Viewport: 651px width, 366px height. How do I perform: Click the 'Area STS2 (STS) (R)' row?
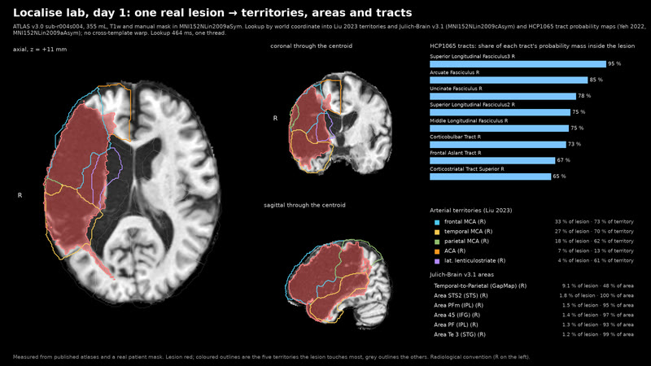(x=534, y=296)
